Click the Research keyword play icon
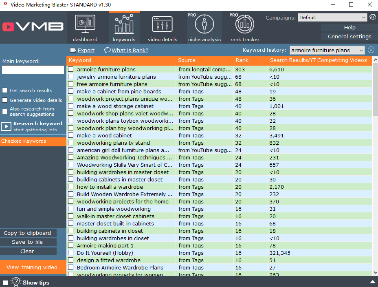The height and width of the screenshot is (287, 378). coord(6,126)
